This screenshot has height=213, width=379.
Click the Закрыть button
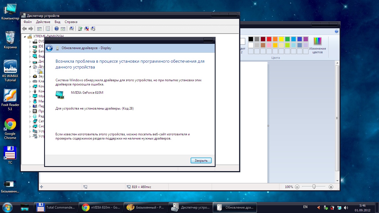click(201, 160)
